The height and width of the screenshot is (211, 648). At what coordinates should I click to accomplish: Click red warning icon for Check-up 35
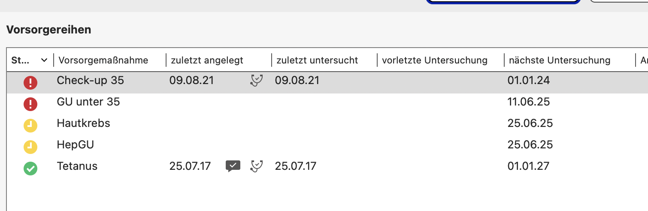coord(30,82)
